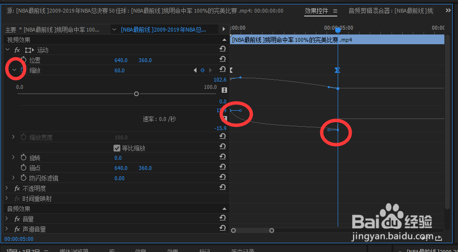
Task: Click the timeline zoom bar right handle
Action: (x=272, y=230)
